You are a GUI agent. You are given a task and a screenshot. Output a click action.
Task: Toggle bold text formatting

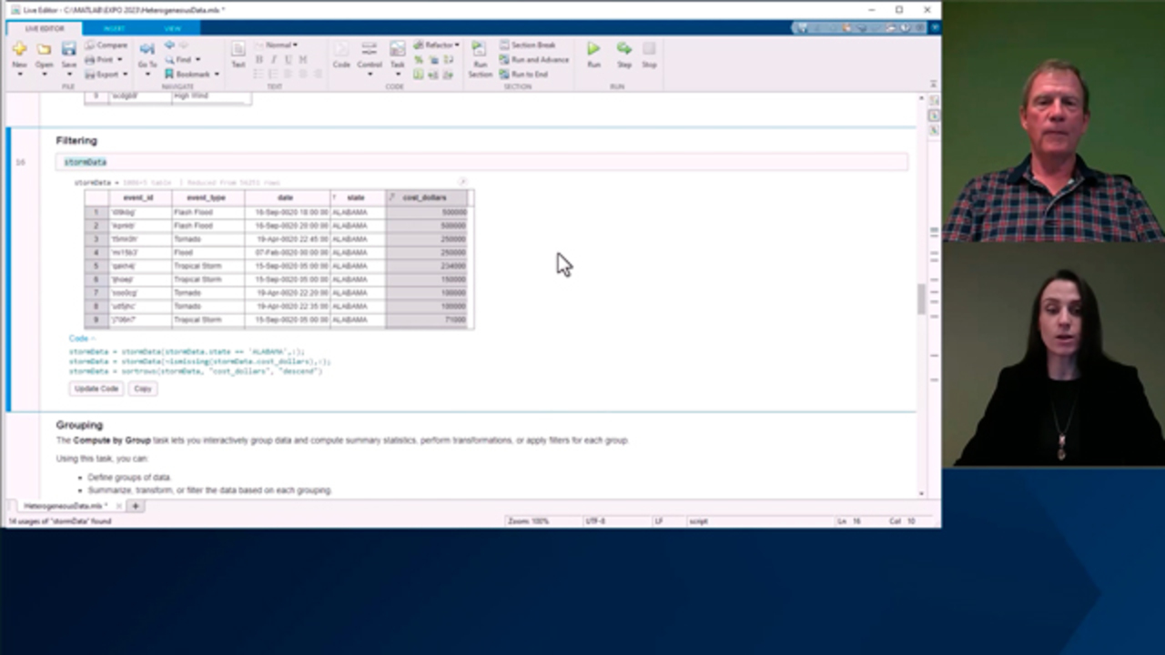coord(258,59)
